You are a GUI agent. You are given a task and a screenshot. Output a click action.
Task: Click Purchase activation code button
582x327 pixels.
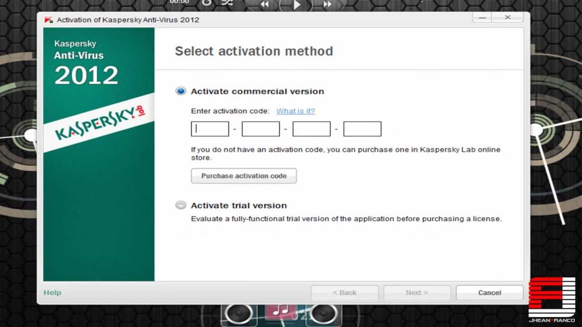[244, 176]
